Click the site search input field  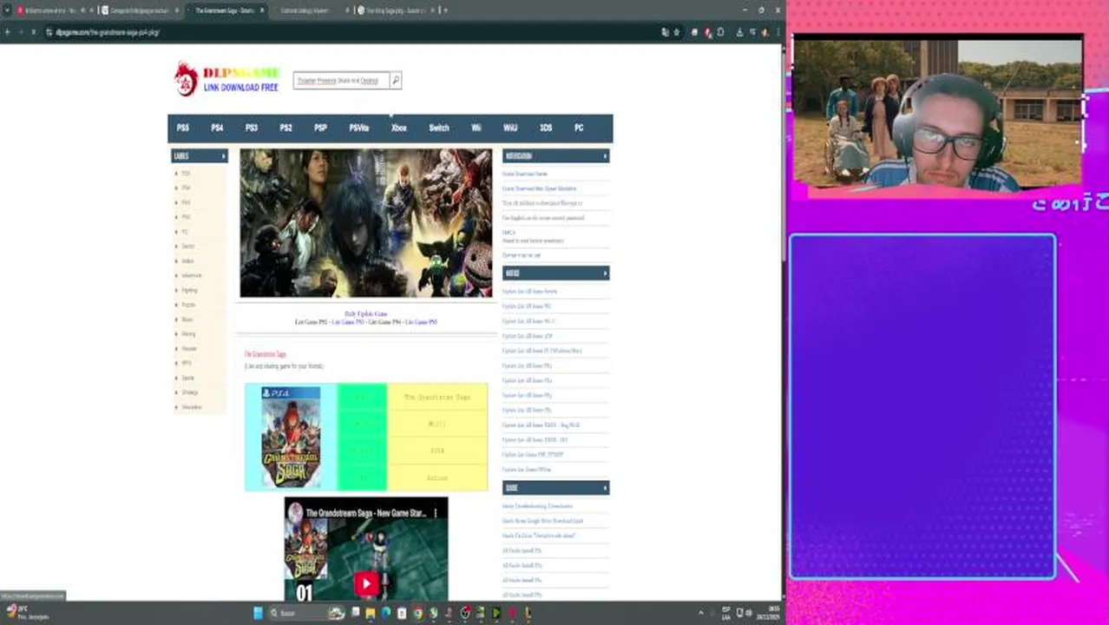341,81
